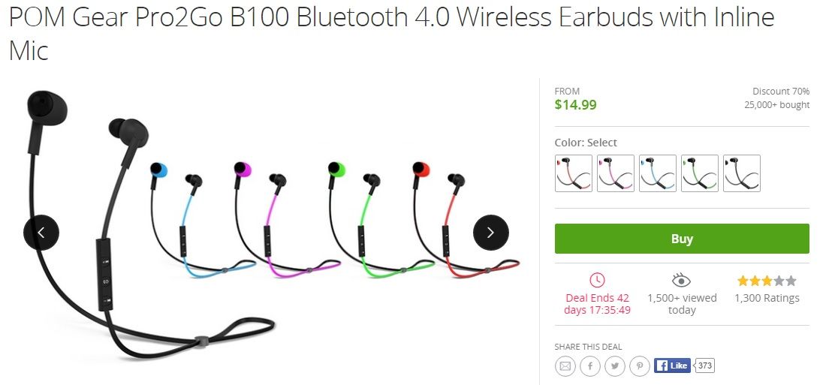
Task: Share deal on Facebook round icon
Action: [x=589, y=366]
